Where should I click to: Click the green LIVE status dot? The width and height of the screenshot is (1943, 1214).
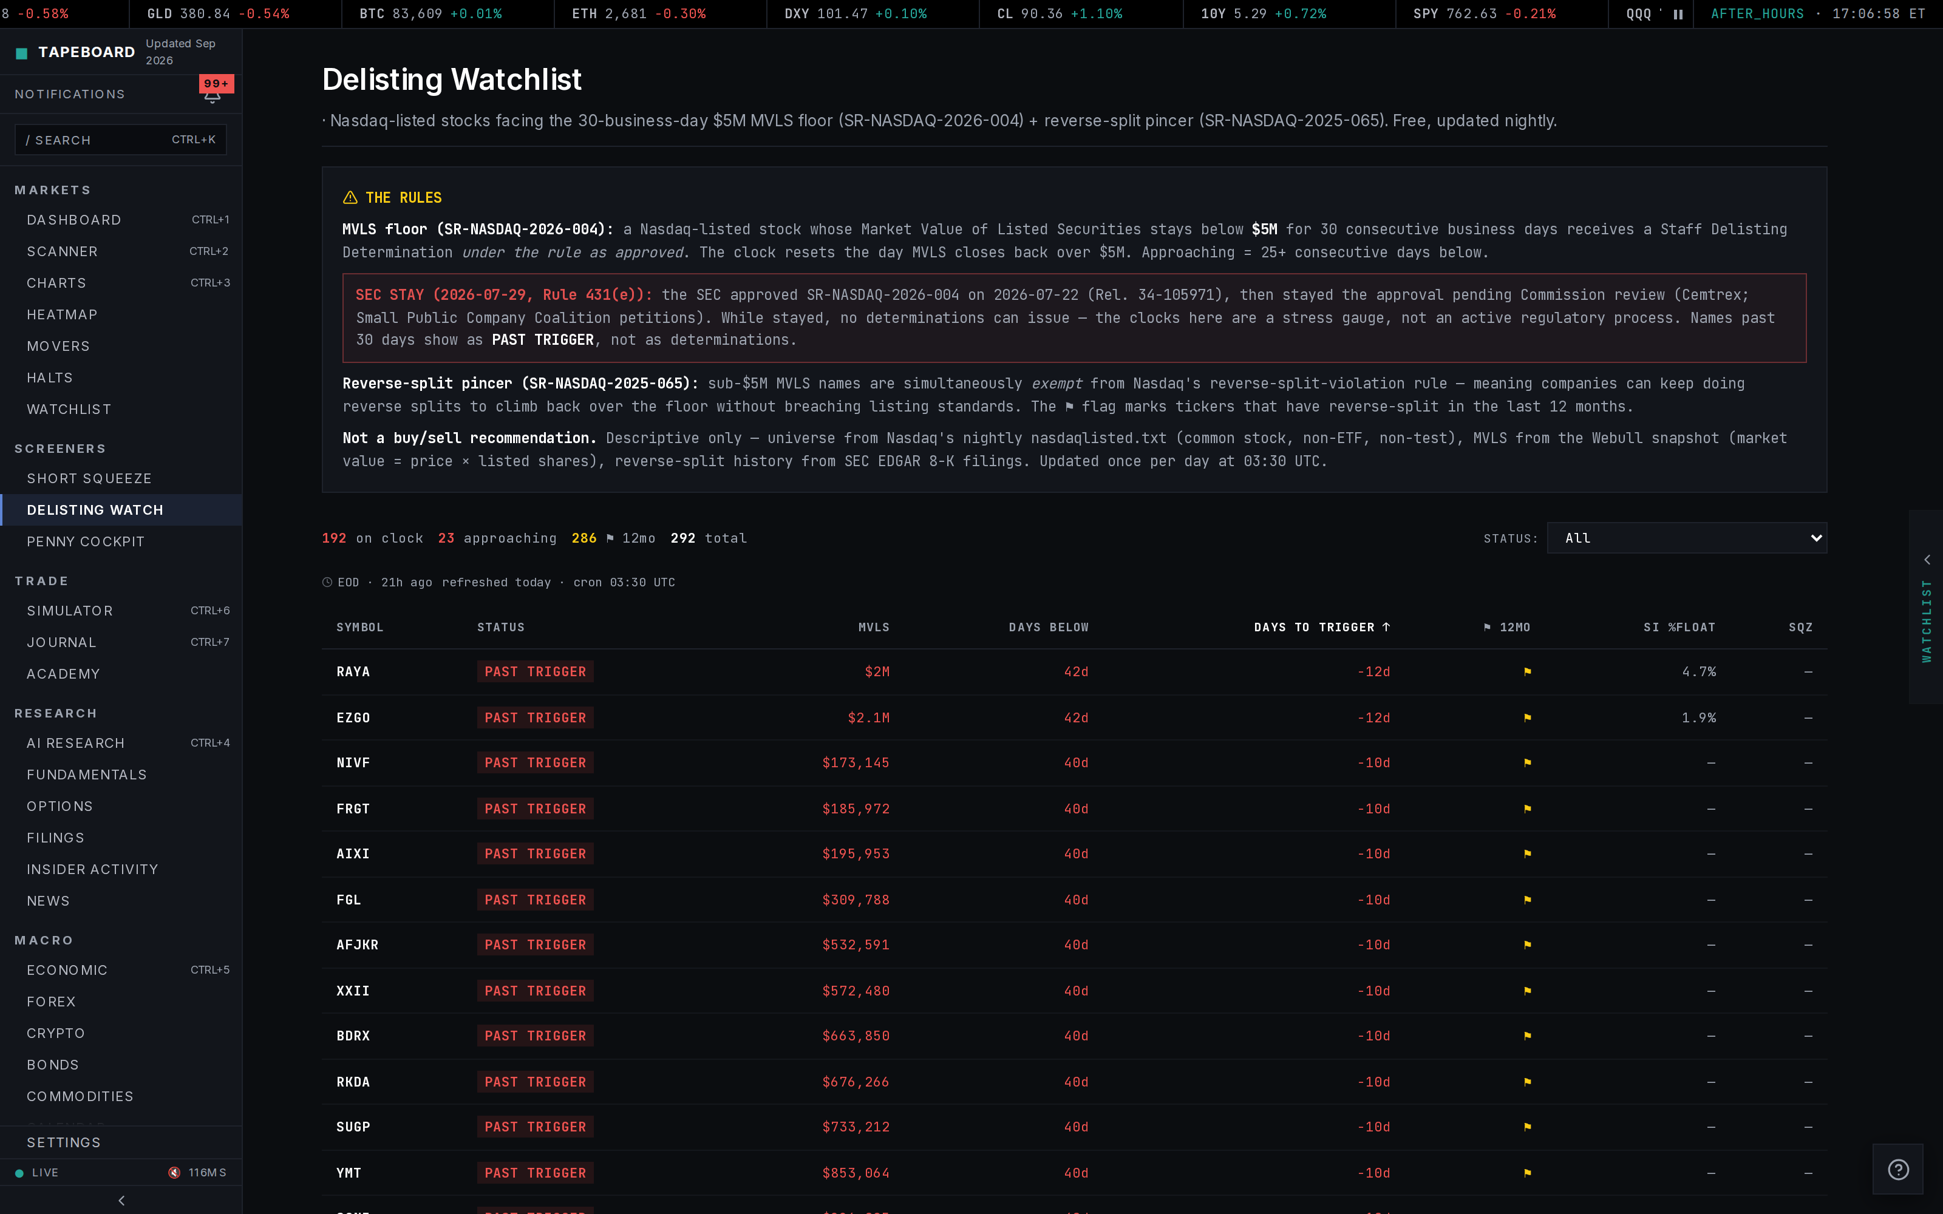19,1173
